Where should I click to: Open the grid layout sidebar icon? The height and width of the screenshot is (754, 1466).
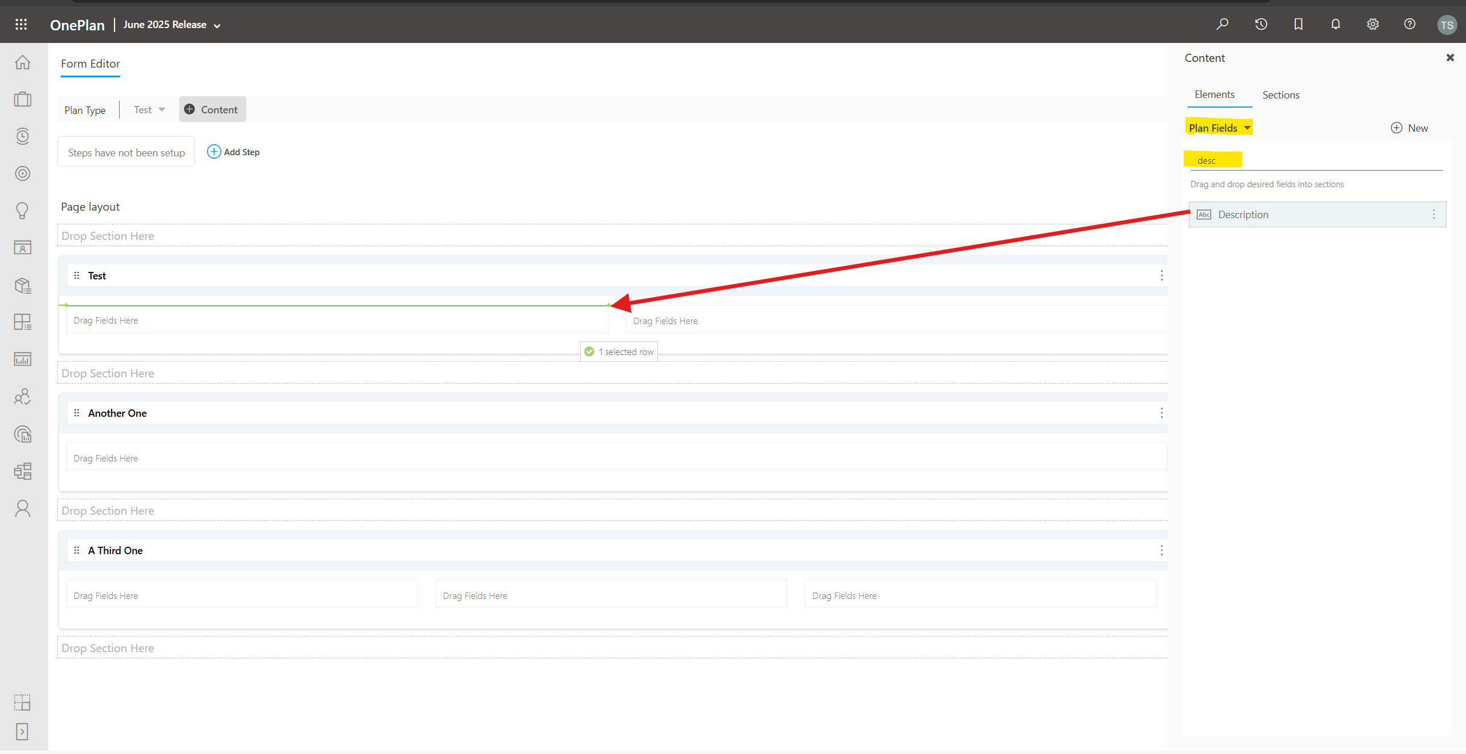pos(22,322)
